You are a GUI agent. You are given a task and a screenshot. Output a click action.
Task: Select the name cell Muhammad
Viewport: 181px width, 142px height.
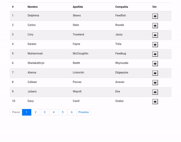pyautogui.click(x=35, y=53)
